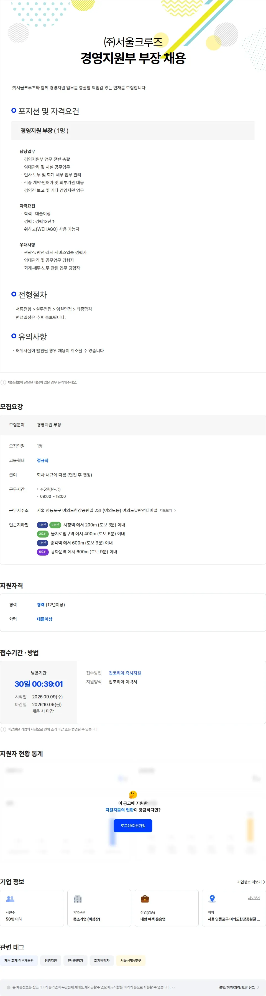Click the chevron next to work address 지도보기
Screen dimensions: 266x996
pyautogui.click(x=175, y=510)
